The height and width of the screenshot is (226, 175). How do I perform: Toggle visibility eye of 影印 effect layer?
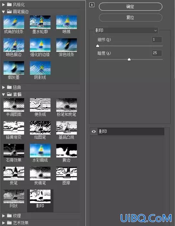point(94,131)
